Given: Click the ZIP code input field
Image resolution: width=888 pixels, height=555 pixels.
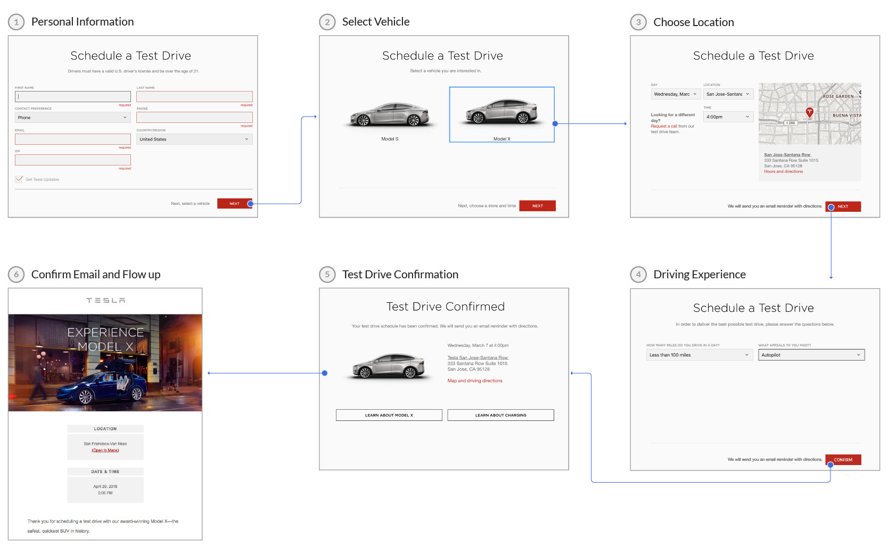Looking at the screenshot, I should [x=73, y=160].
